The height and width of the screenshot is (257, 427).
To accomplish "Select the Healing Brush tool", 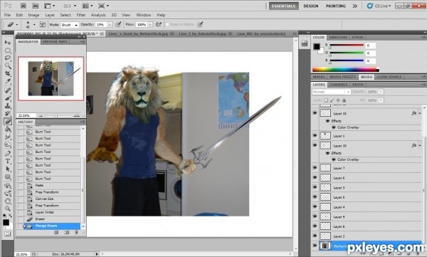I will (x=8, y=90).
